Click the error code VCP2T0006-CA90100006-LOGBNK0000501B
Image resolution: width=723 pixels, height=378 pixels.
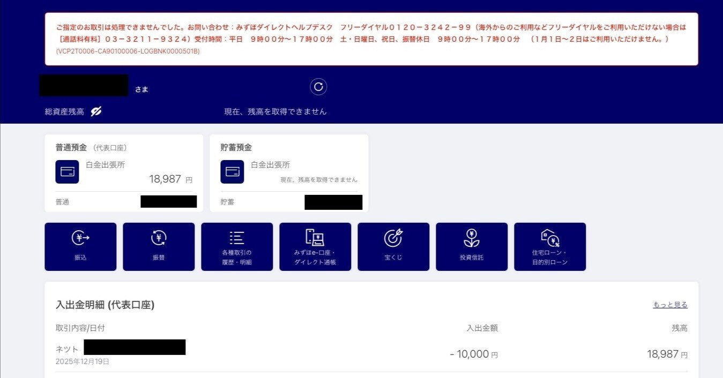tap(128, 51)
